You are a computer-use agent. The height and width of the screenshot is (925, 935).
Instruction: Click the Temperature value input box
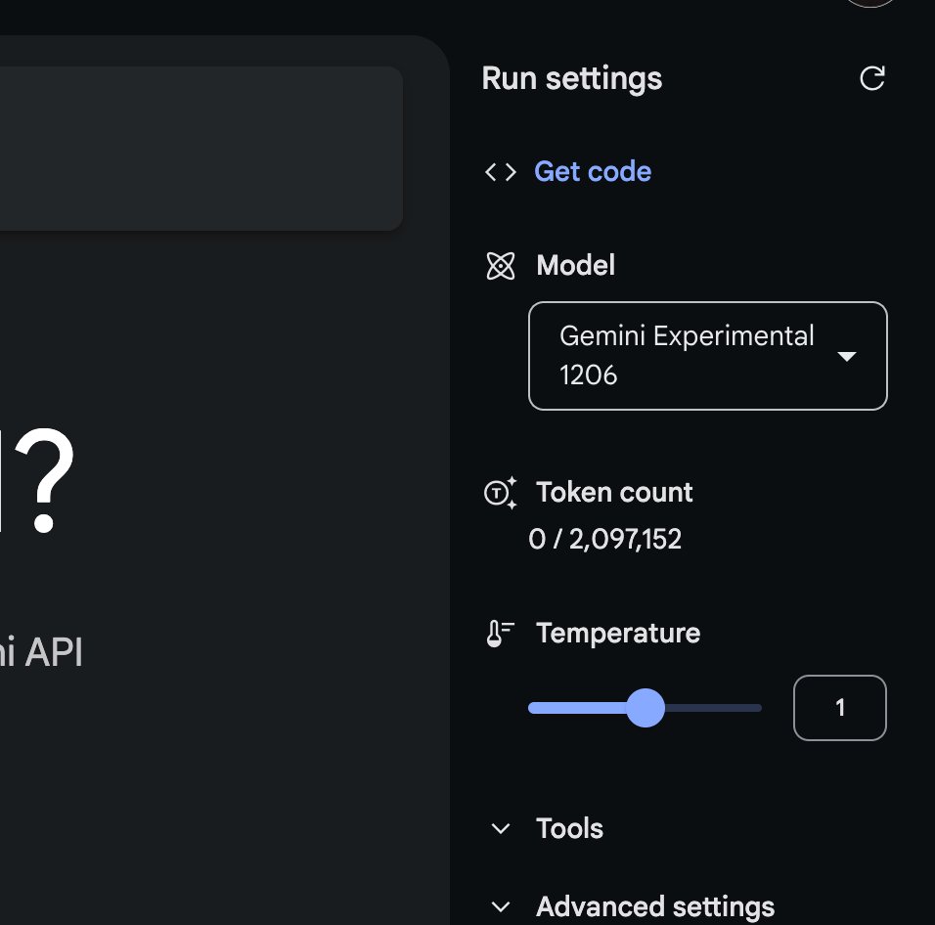(839, 708)
